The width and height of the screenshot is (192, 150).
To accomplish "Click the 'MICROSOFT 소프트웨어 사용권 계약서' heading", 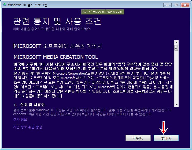I will point(58,46).
